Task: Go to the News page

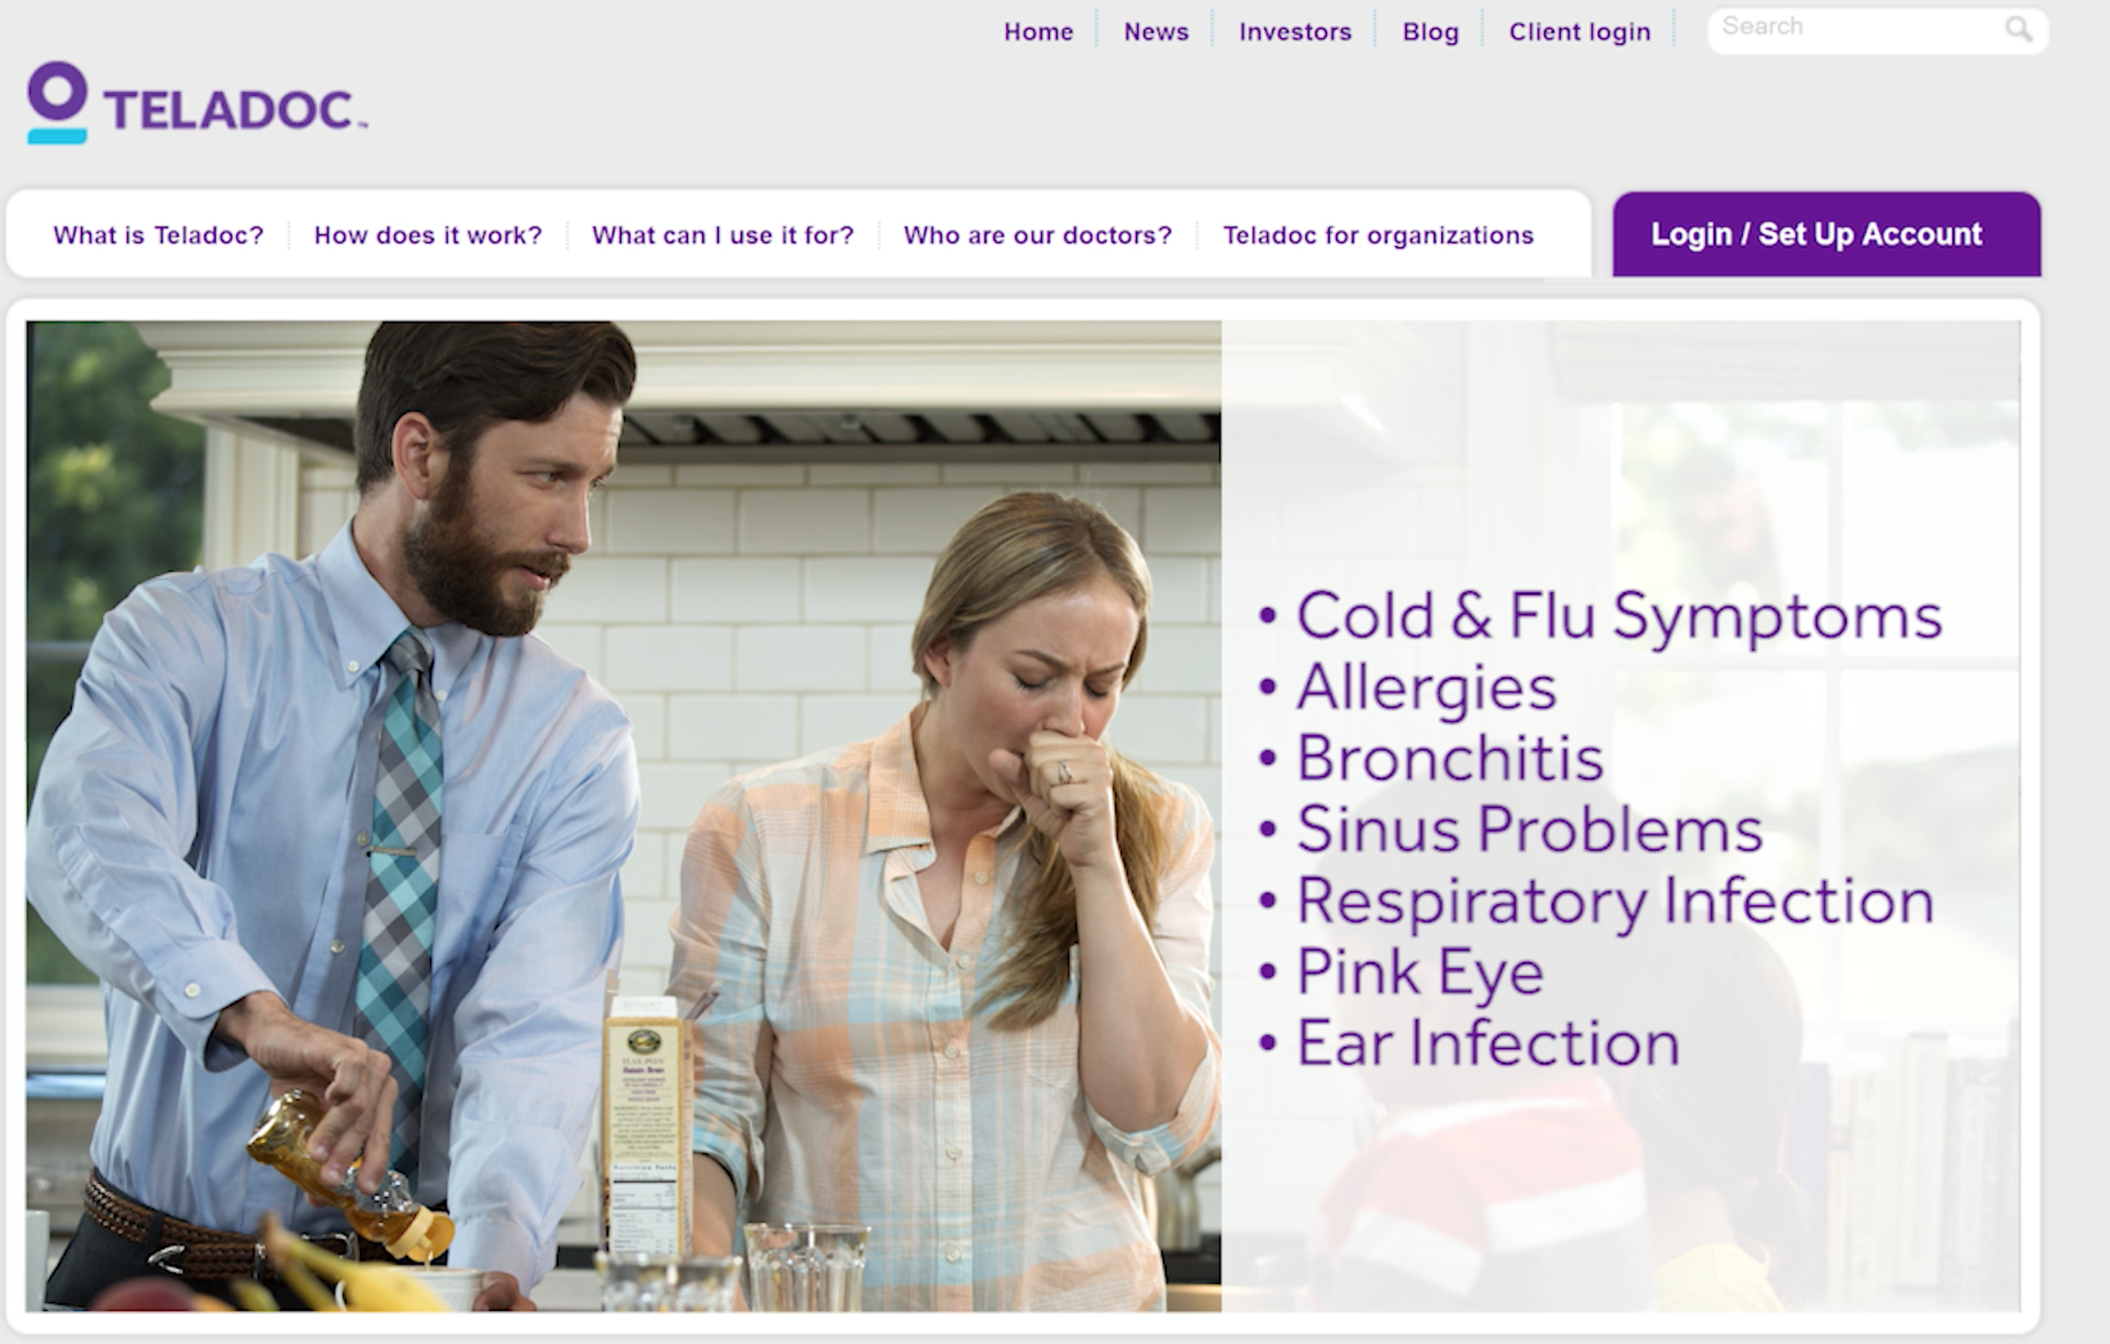Action: [1156, 33]
